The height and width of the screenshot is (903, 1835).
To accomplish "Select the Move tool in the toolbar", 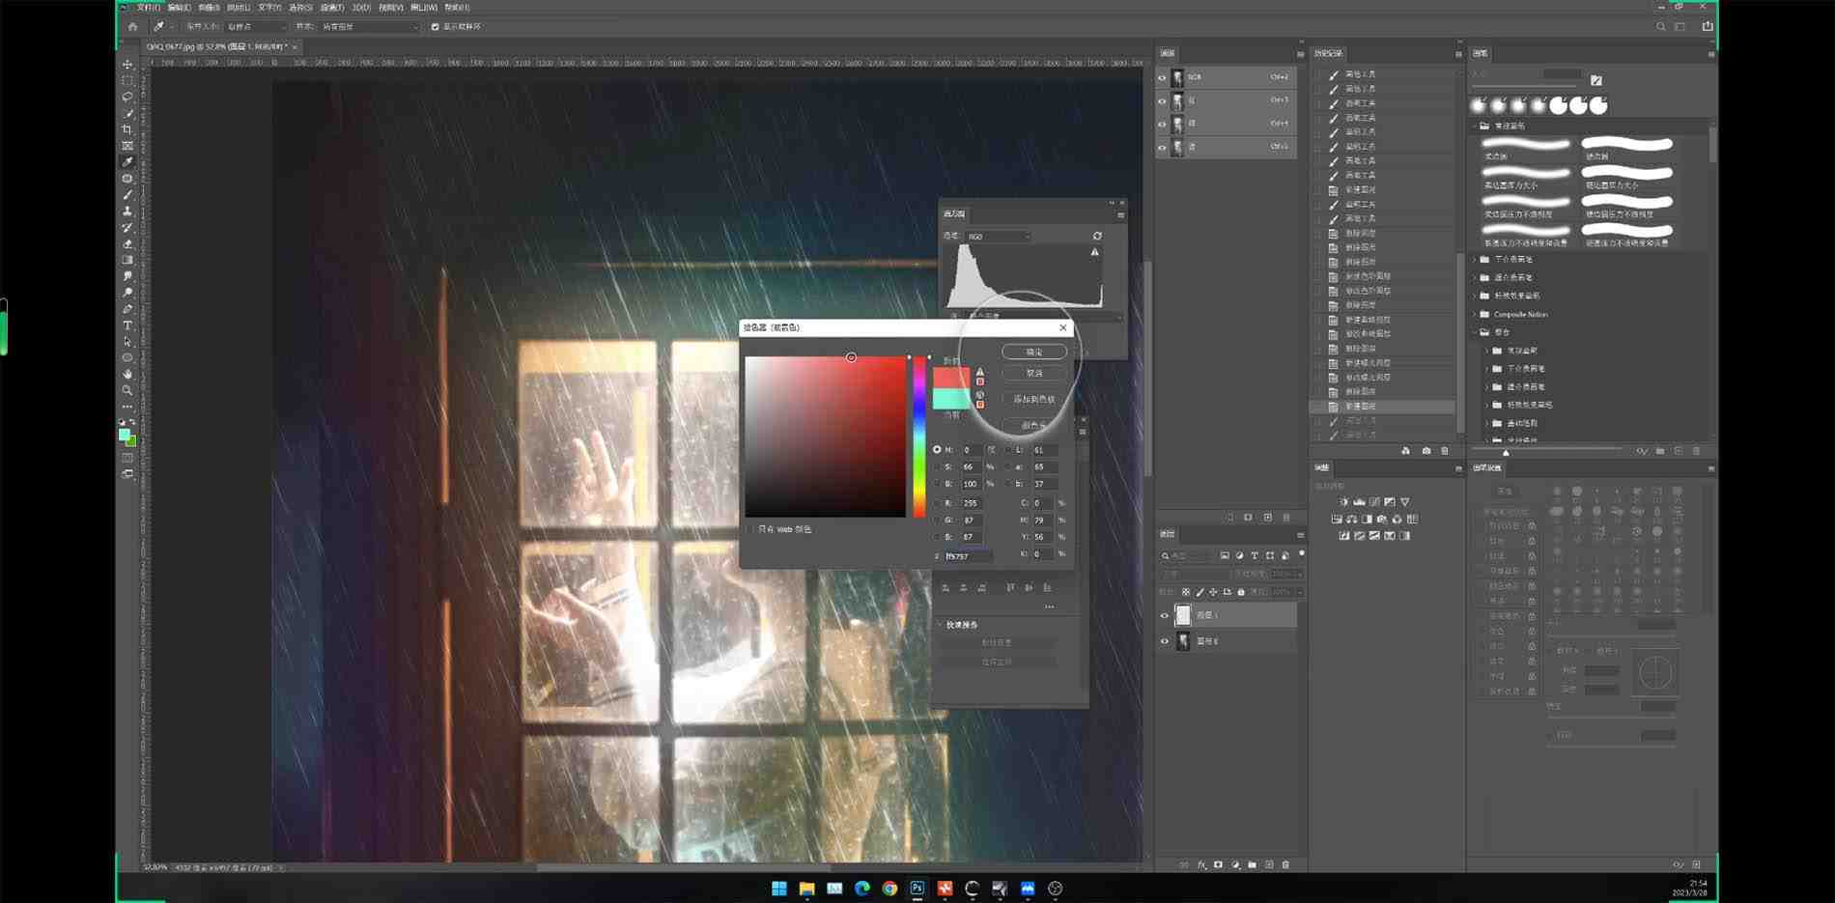I will click(127, 65).
